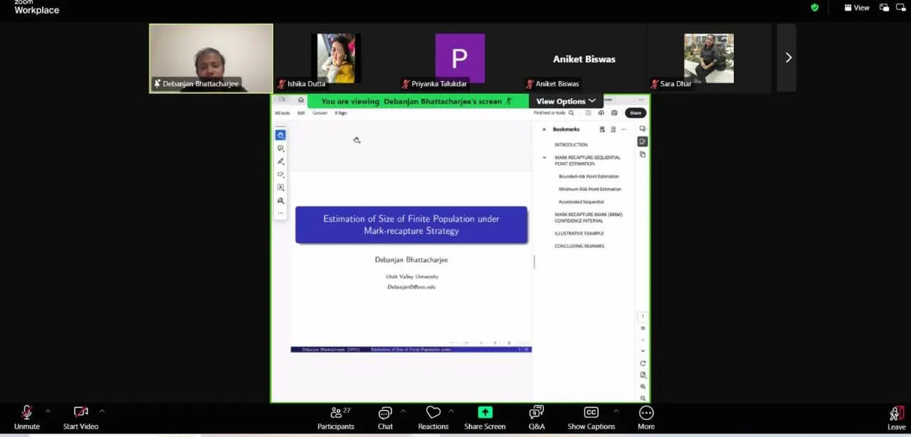Open the Convert tab in Acrobat
Viewport: 911px width, 437px height.
(x=320, y=113)
